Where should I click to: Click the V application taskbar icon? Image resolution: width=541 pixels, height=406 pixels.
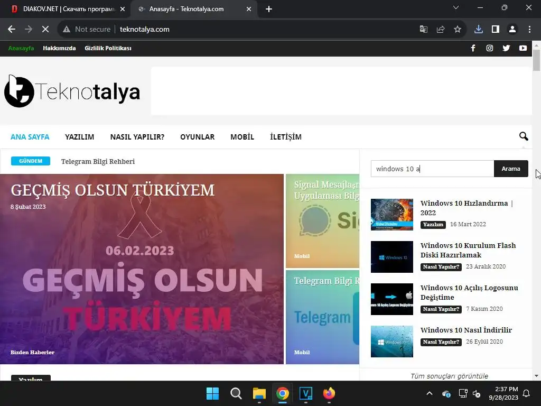[306, 393]
